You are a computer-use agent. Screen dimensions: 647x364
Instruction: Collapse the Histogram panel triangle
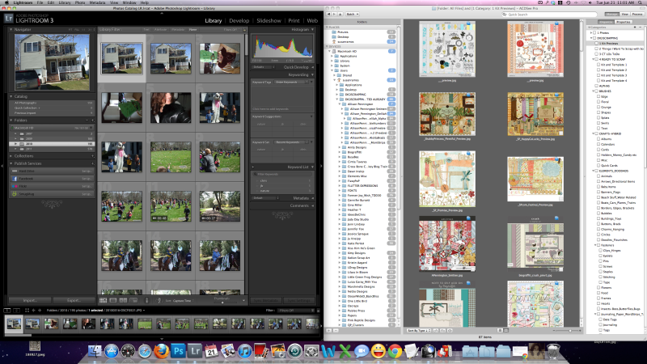click(313, 30)
